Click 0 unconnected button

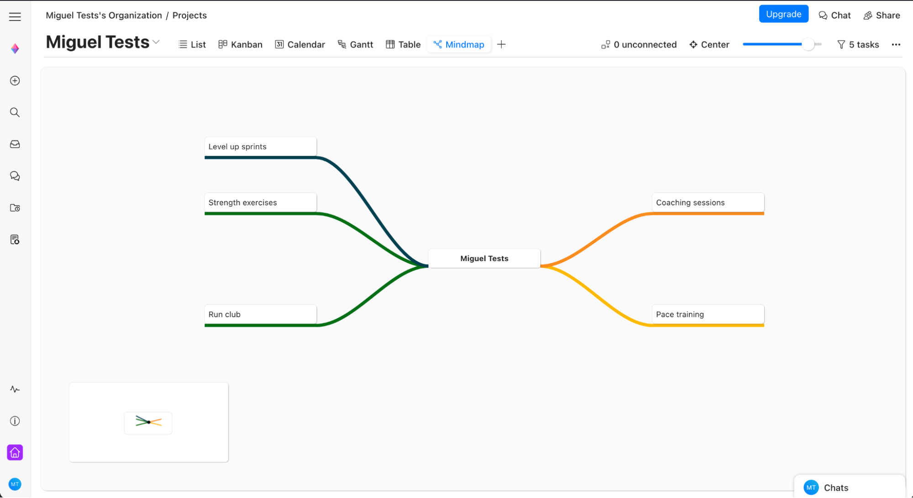(639, 44)
